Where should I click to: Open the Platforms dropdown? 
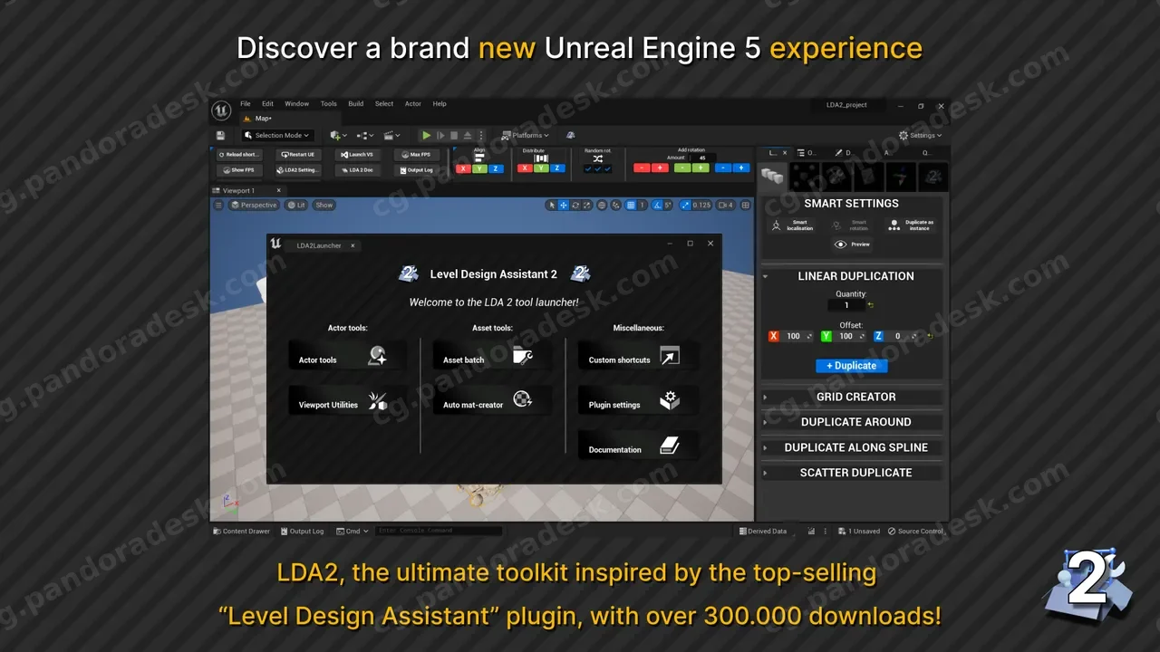526,135
